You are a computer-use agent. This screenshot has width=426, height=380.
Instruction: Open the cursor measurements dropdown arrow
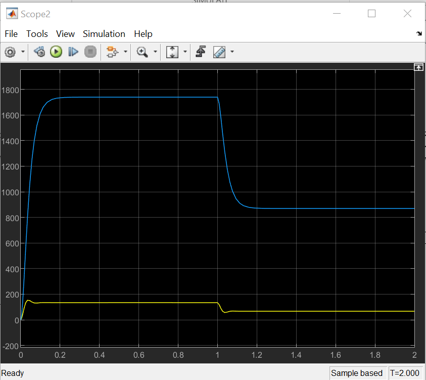tap(232, 52)
